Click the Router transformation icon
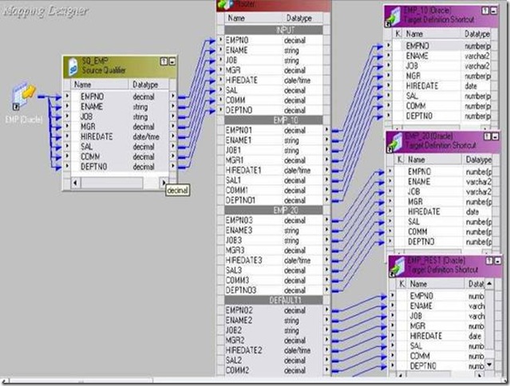This screenshot has height=386, width=510. point(225,5)
